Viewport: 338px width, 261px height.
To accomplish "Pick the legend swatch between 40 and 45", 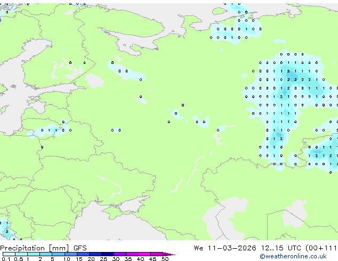I will (144, 254).
